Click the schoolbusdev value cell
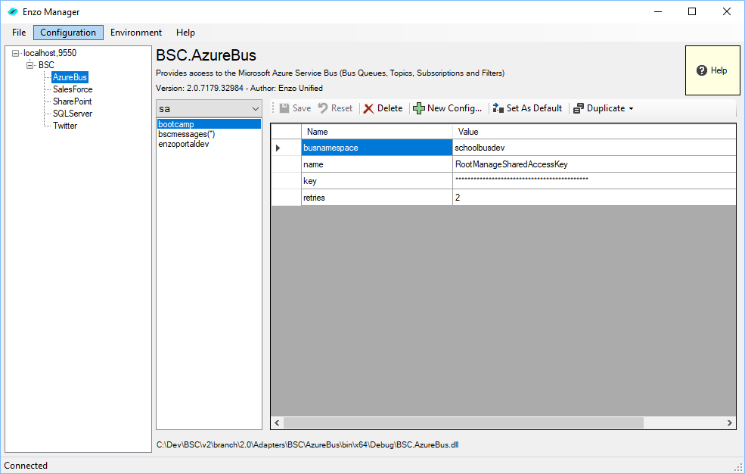745x474 pixels. [594, 148]
